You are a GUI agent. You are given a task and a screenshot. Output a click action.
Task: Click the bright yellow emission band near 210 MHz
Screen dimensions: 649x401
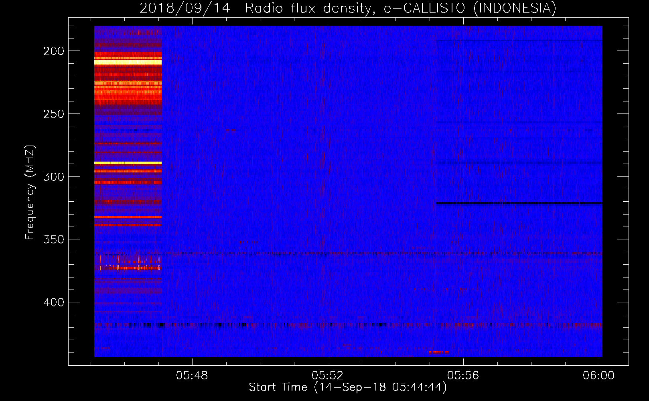128,62
